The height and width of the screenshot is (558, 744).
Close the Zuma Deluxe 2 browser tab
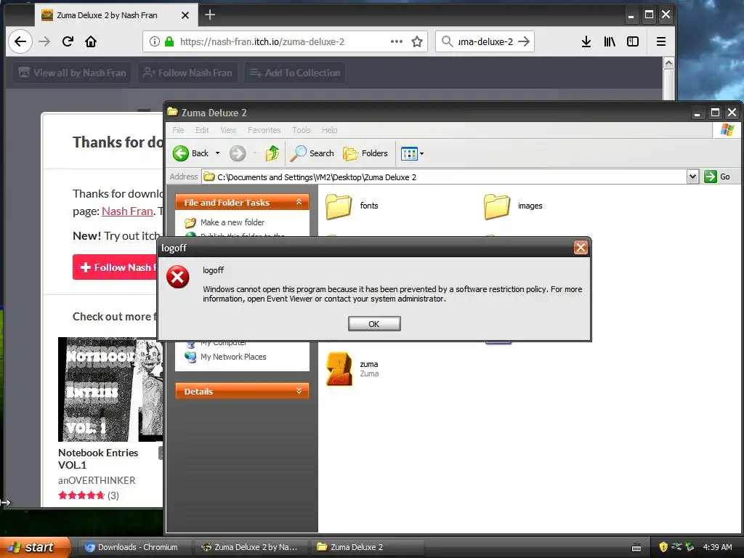point(185,15)
